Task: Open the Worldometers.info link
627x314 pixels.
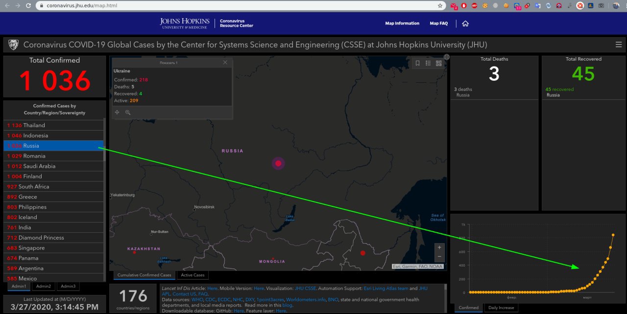Action: tap(306, 300)
